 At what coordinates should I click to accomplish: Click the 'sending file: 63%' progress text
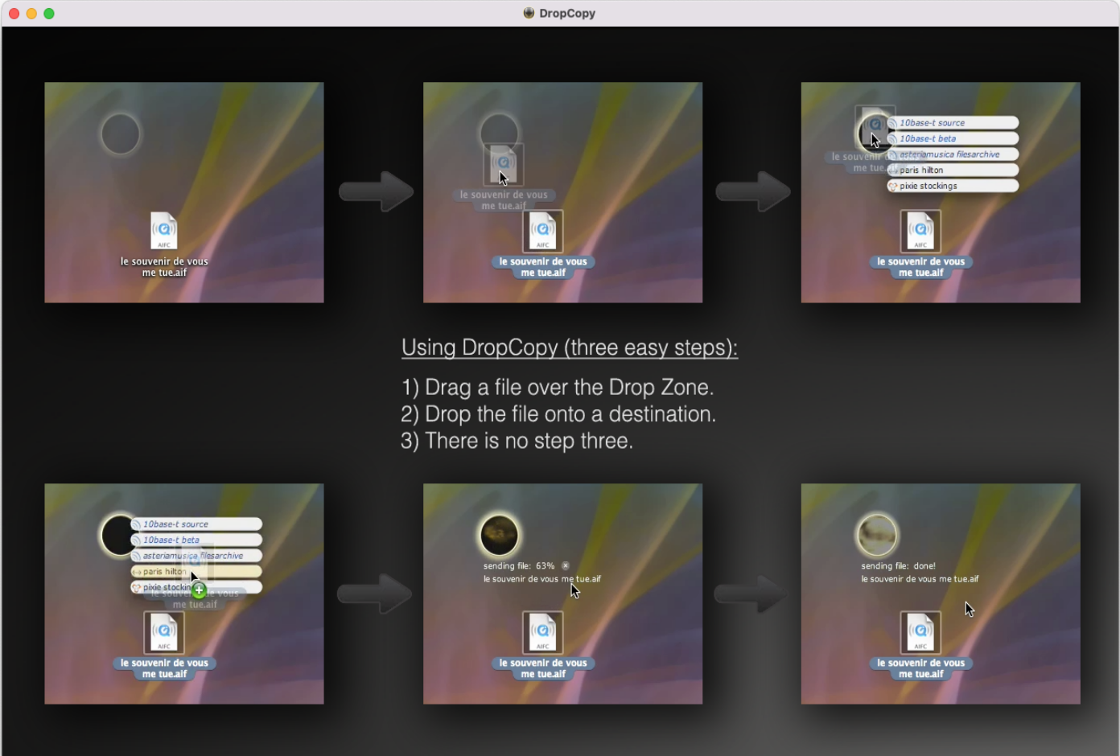click(519, 566)
